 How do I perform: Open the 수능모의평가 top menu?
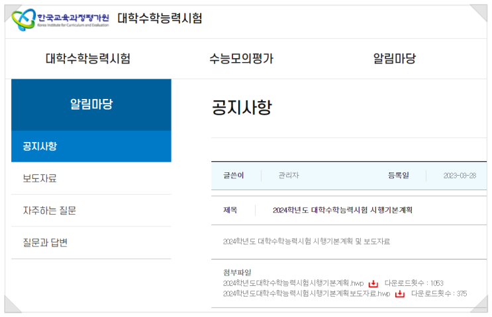point(241,59)
